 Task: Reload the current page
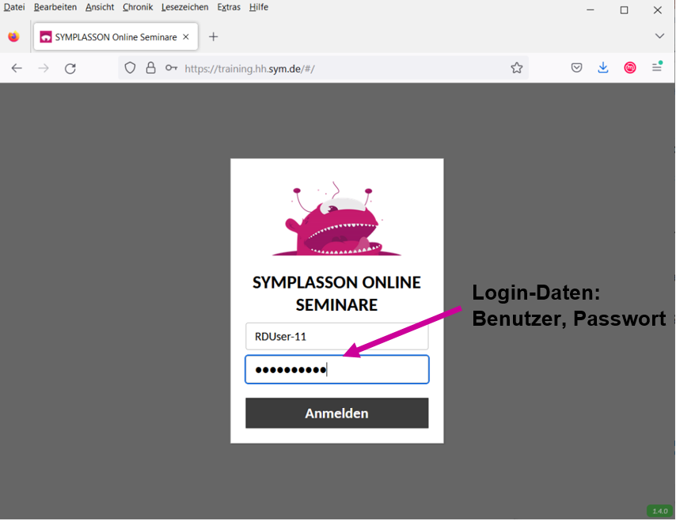click(x=70, y=69)
